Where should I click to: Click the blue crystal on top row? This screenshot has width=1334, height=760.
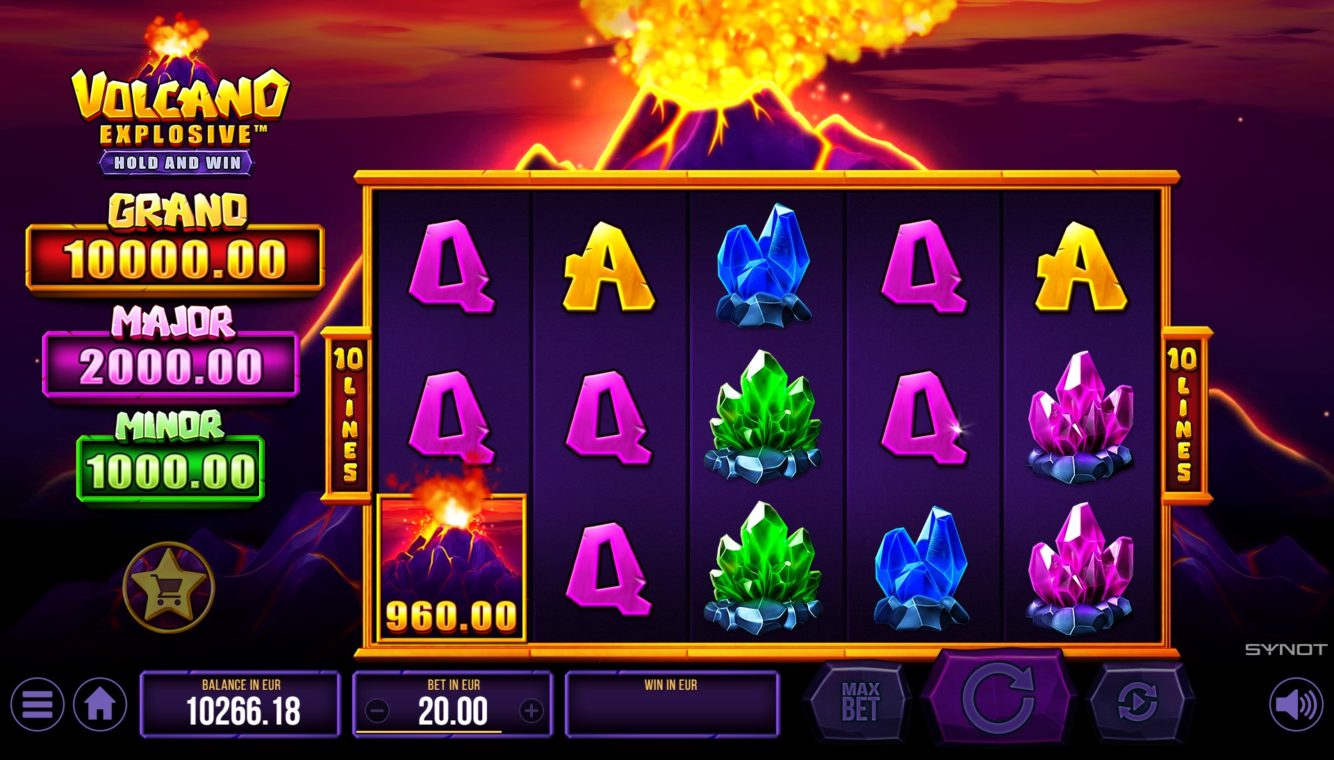[x=764, y=265]
